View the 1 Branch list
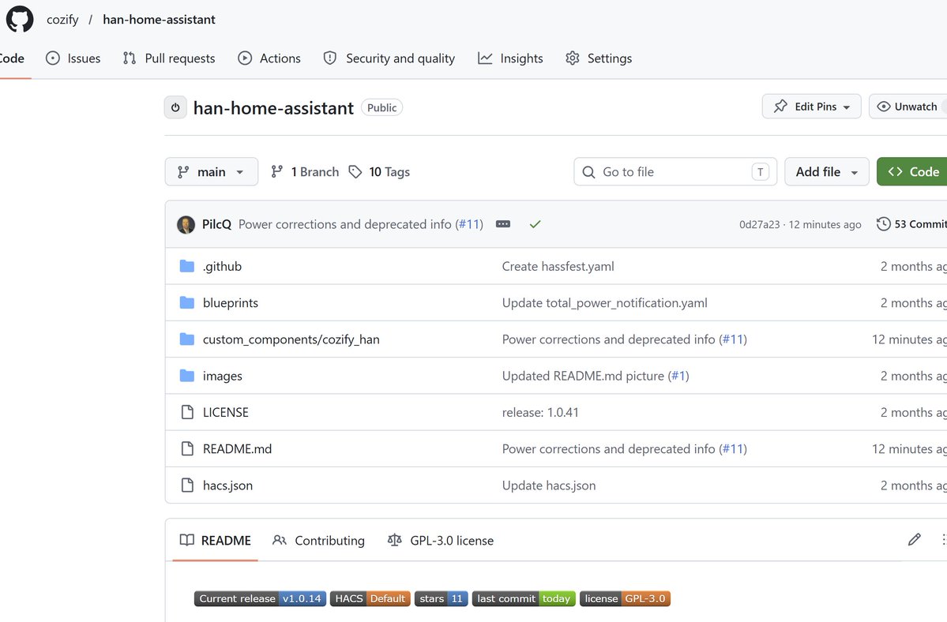Image resolution: width=947 pixels, height=622 pixels. click(x=304, y=172)
